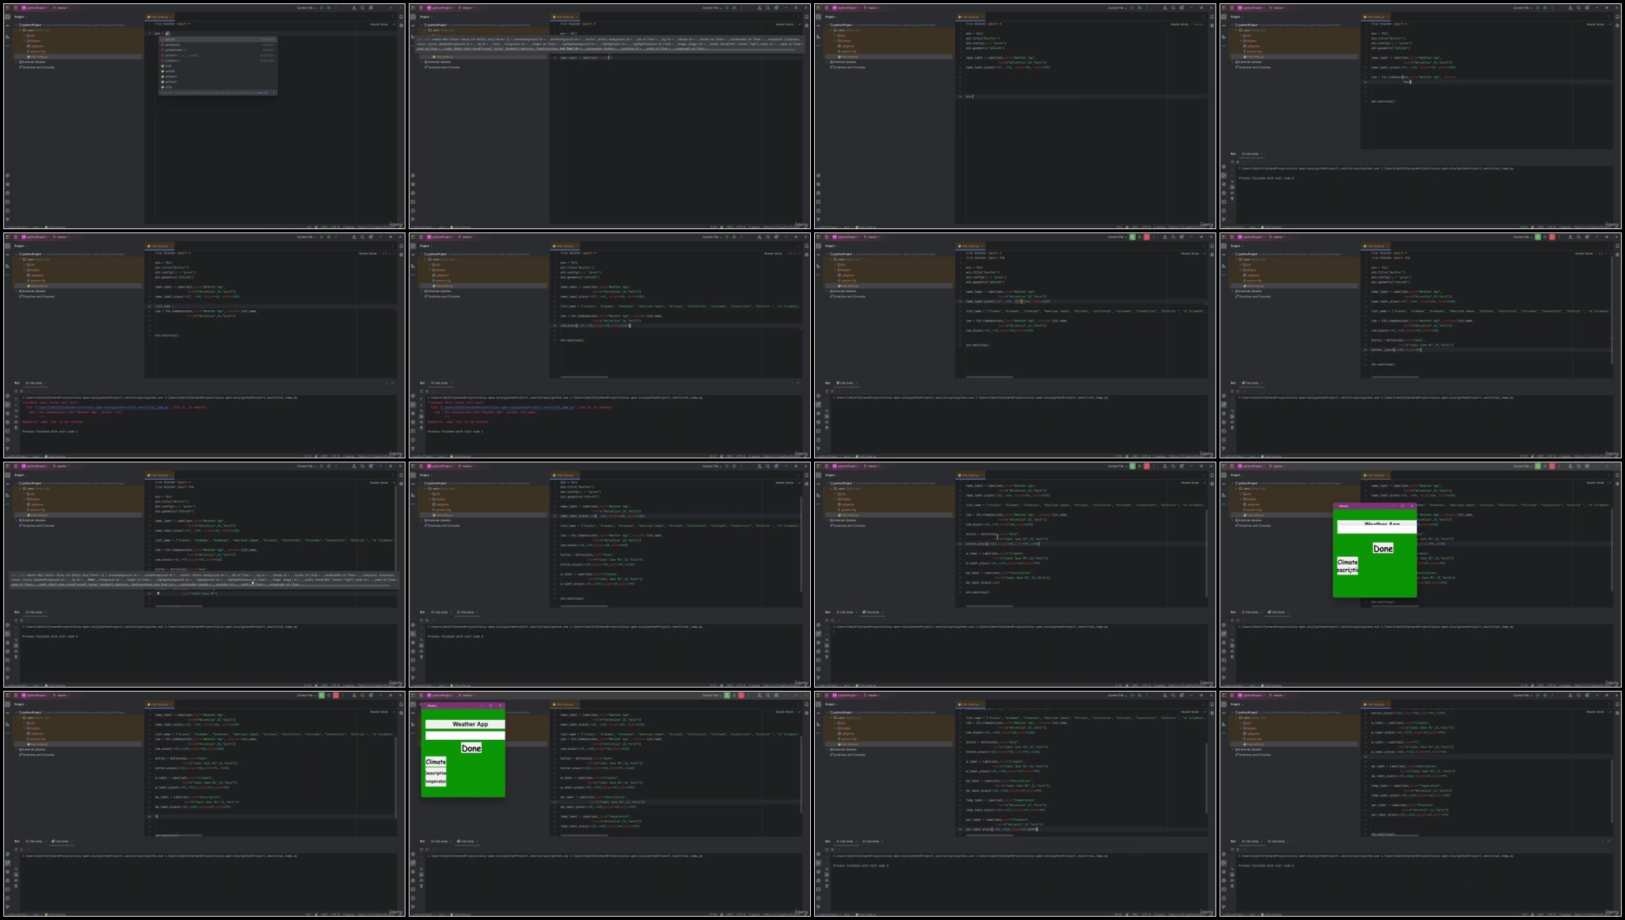This screenshot has height=920, width=1625.
Task: Choose getopt from the completion list
Action: pos(218,71)
